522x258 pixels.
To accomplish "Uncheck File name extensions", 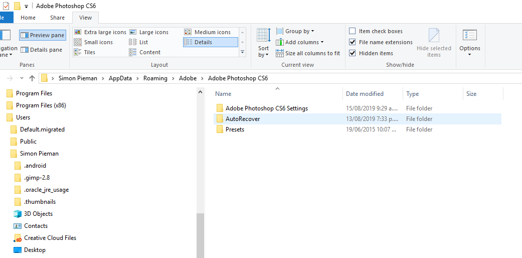I will (352, 42).
